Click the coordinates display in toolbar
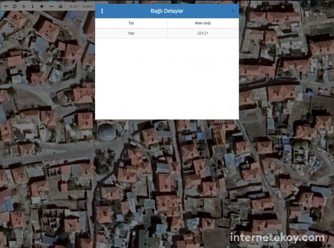Viewport: 334px width, 248px height. point(81,6)
